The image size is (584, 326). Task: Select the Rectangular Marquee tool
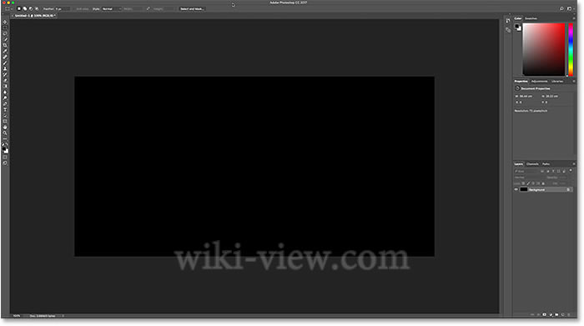(x=5, y=28)
